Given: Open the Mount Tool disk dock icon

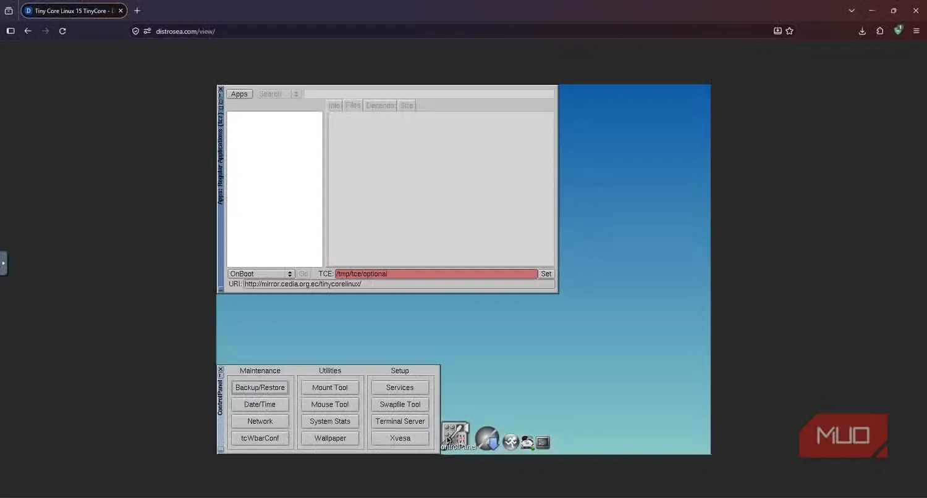Looking at the screenshot, I should 527,442.
